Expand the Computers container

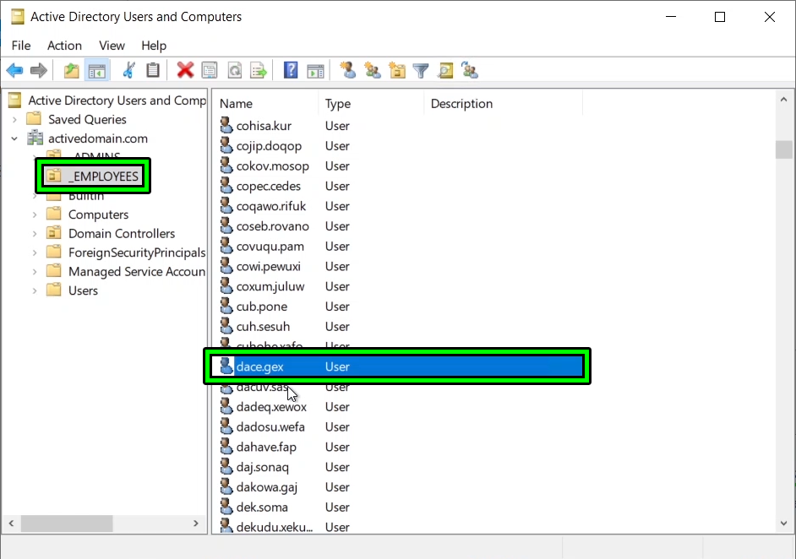[34, 214]
